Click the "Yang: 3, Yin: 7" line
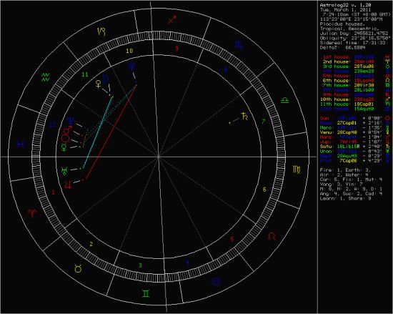 click(341, 184)
